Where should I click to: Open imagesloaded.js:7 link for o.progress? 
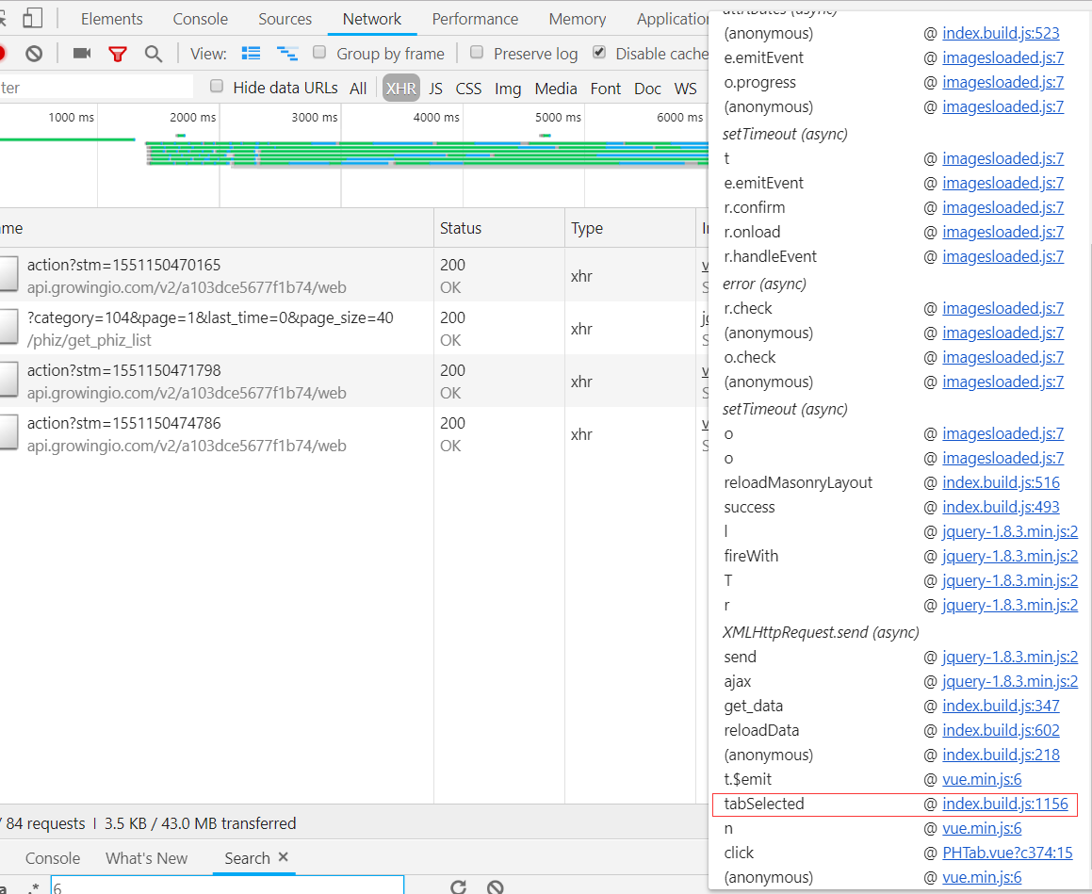point(1002,82)
